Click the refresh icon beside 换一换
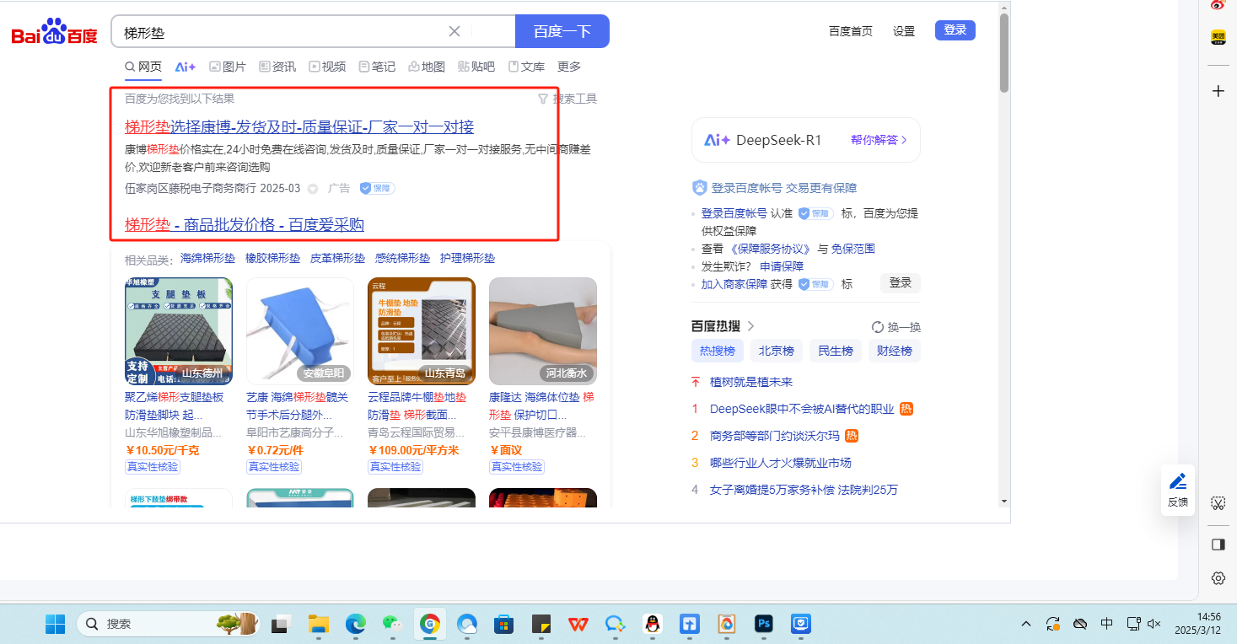Image resolution: width=1237 pixels, height=644 pixels. click(x=877, y=327)
